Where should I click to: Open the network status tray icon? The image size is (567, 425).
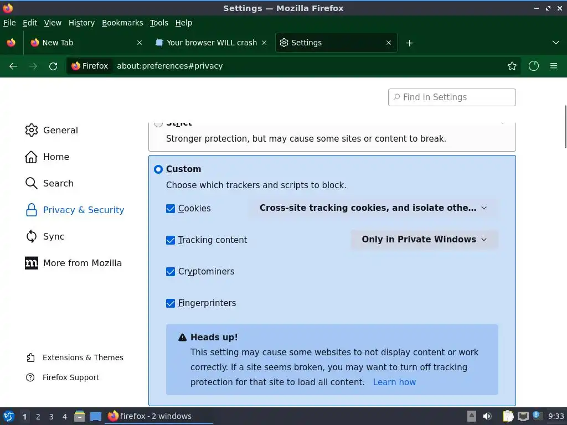coord(523,416)
